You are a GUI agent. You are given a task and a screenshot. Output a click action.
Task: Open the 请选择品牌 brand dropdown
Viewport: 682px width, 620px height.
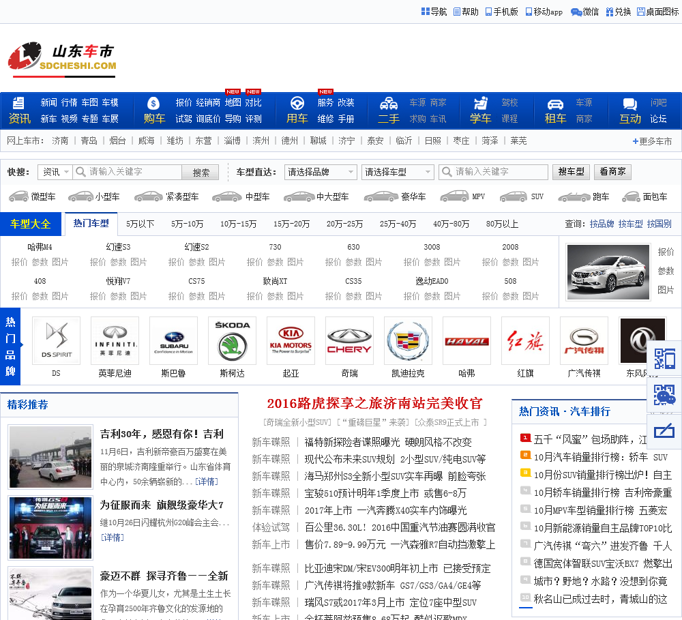point(321,172)
